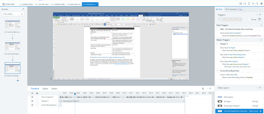Image resolution: width=264 pixels, height=114 pixels.
Task: Open player settings gear icon
Action: (261, 3)
